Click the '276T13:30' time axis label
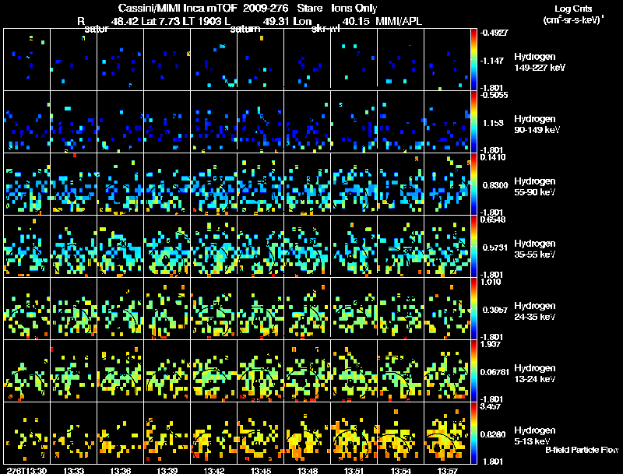The image size is (623, 474). tap(26, 470)
